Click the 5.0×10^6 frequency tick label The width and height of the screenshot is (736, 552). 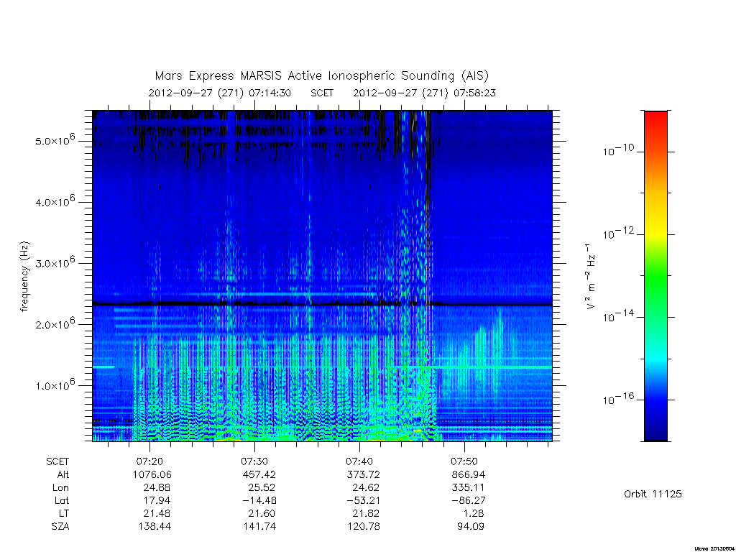pyautogui.click(x=55, y=139)
